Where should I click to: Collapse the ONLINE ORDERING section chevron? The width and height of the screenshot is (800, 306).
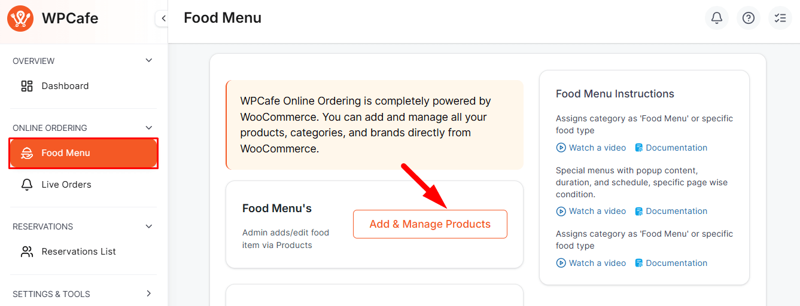149,127
